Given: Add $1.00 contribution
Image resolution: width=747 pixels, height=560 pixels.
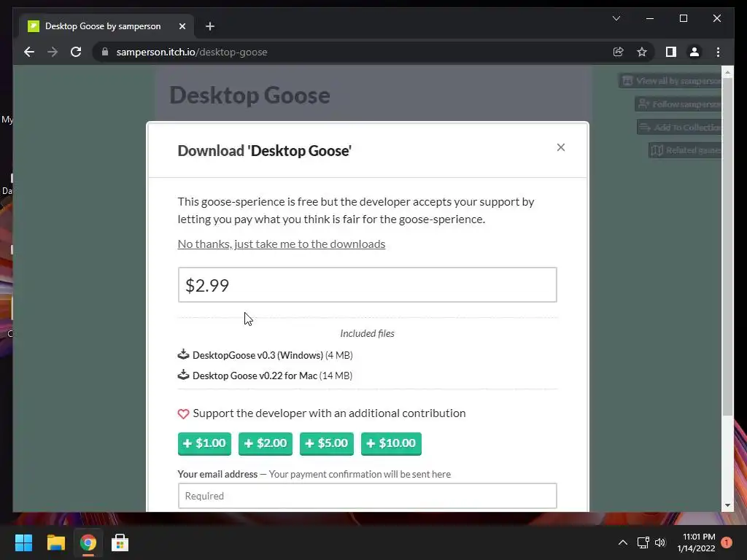Looking at the screenshot, I should 204,443.
